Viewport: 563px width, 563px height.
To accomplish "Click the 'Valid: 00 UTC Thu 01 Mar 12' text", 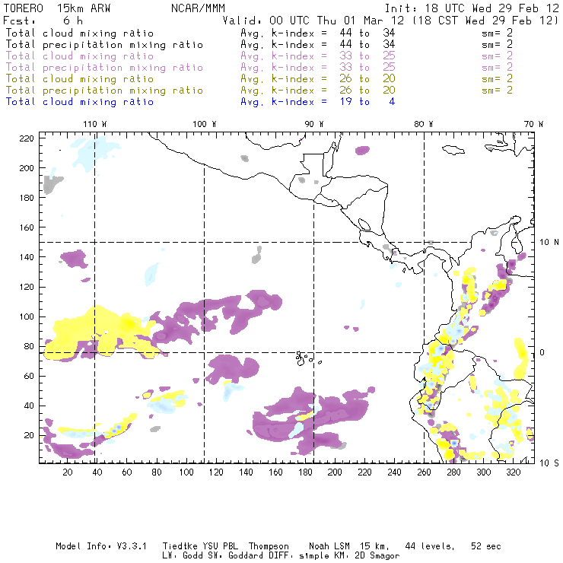I will (x=313, y=21).
